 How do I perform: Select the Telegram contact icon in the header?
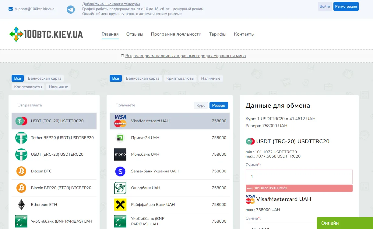point(70,9)
